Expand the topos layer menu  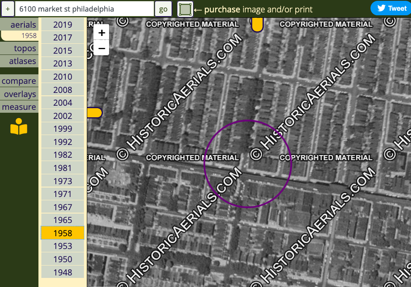point(24,48)
